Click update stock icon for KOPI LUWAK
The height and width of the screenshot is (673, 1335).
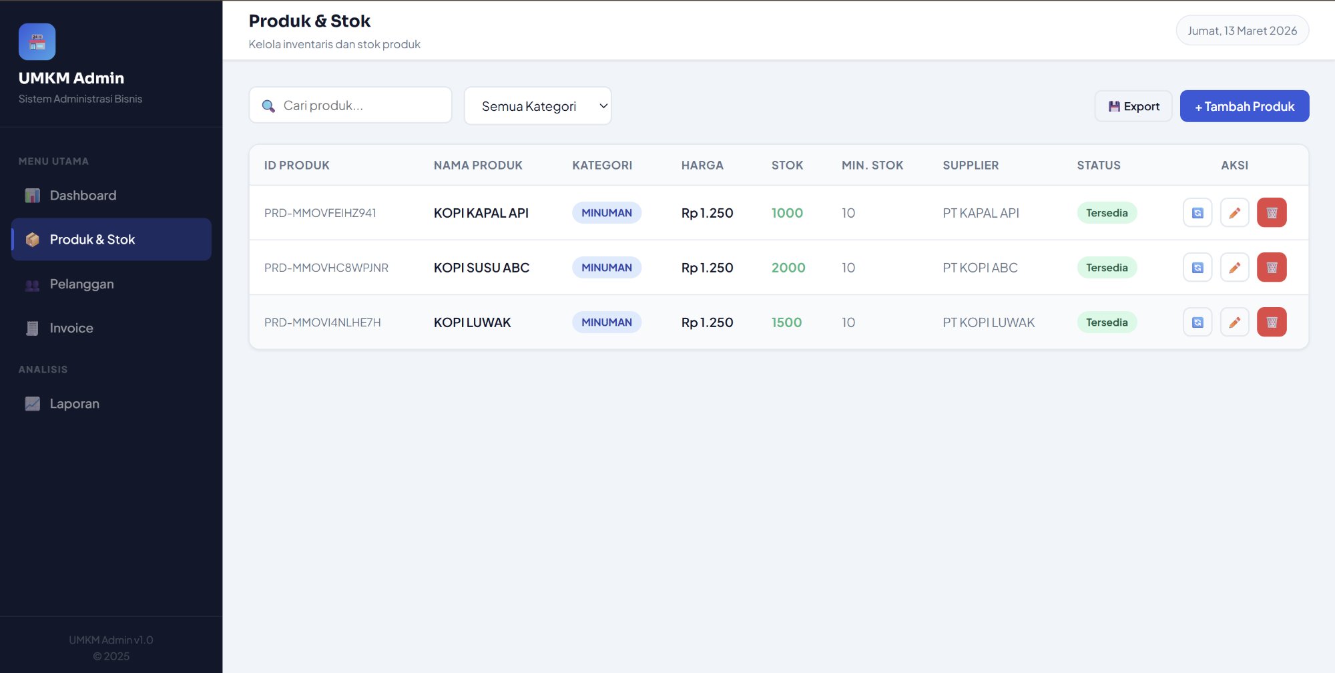pos(1197,322)
